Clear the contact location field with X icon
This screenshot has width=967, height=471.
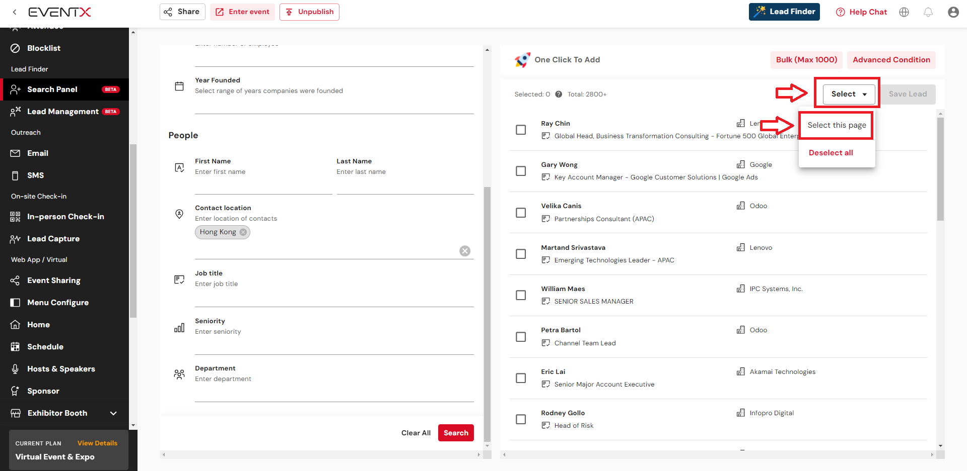[x=465, y=251]
